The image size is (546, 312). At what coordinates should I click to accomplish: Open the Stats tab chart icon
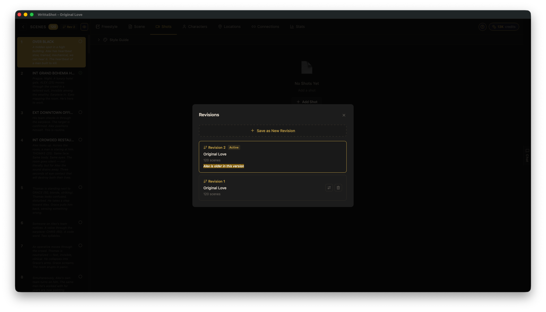click(292, 27)
